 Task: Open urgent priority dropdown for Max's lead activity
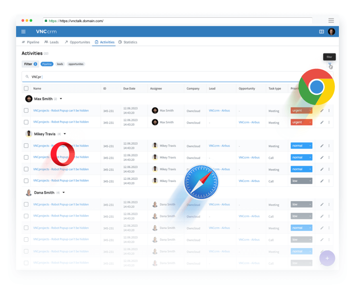301,110
